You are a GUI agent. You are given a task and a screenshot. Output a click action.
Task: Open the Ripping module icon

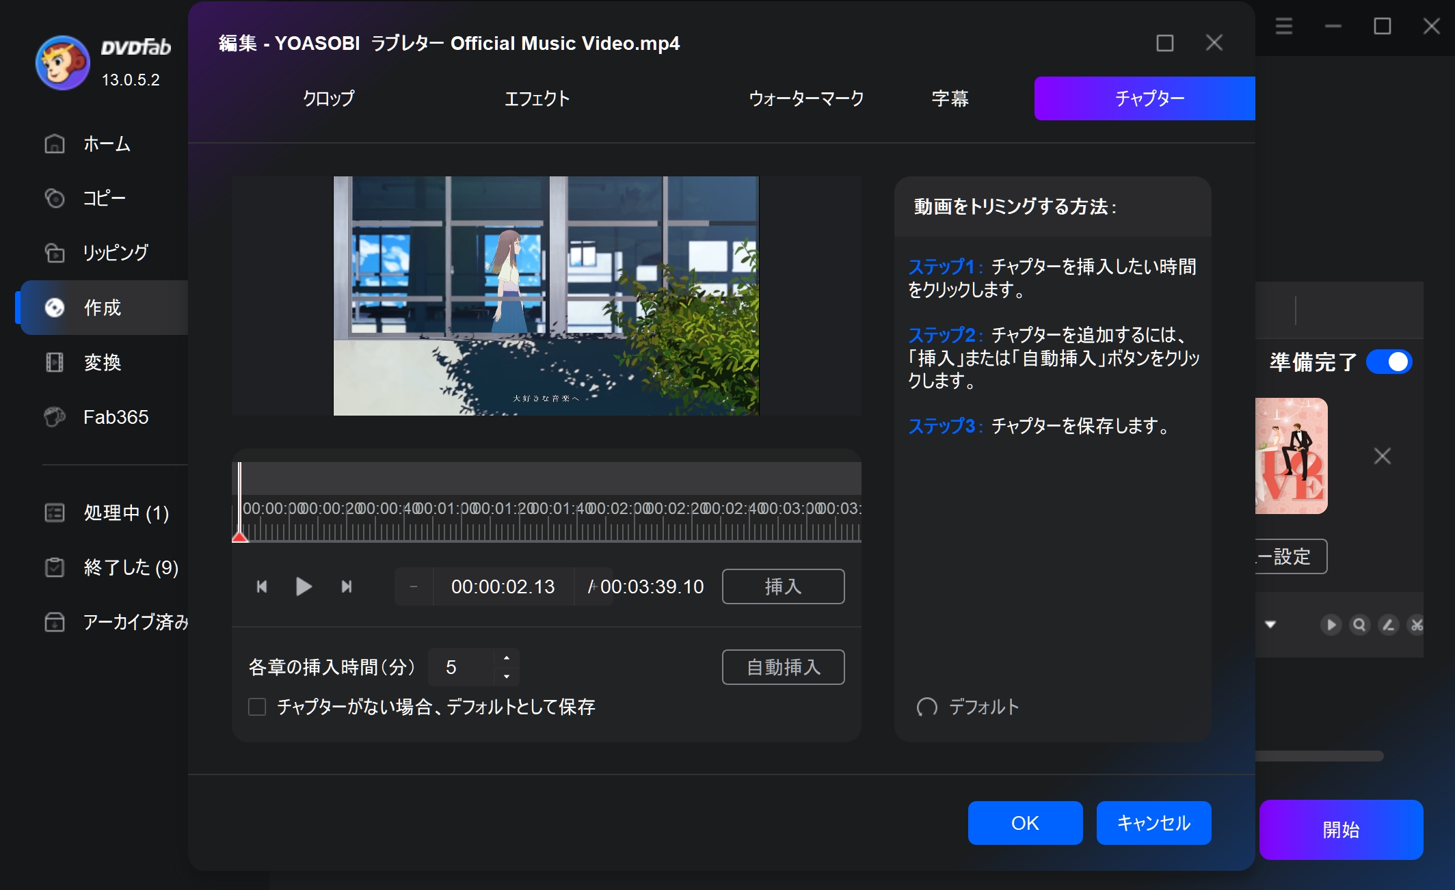click(x=55, y=253)
